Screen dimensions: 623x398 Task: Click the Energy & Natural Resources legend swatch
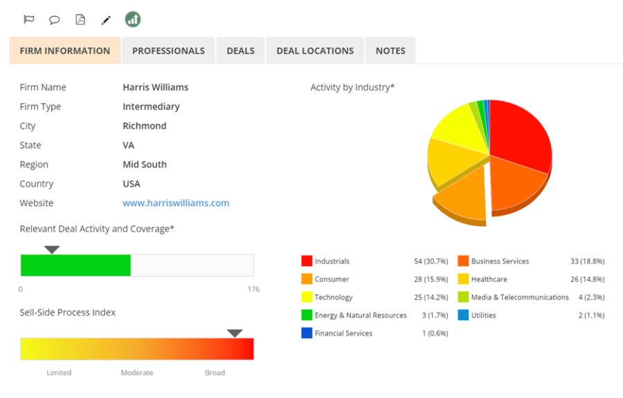click(307, 315)
